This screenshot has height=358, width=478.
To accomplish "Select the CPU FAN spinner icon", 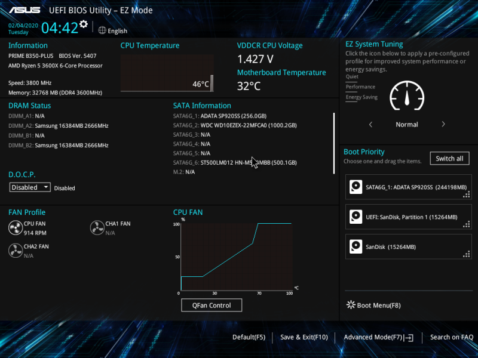I will 16,228.
